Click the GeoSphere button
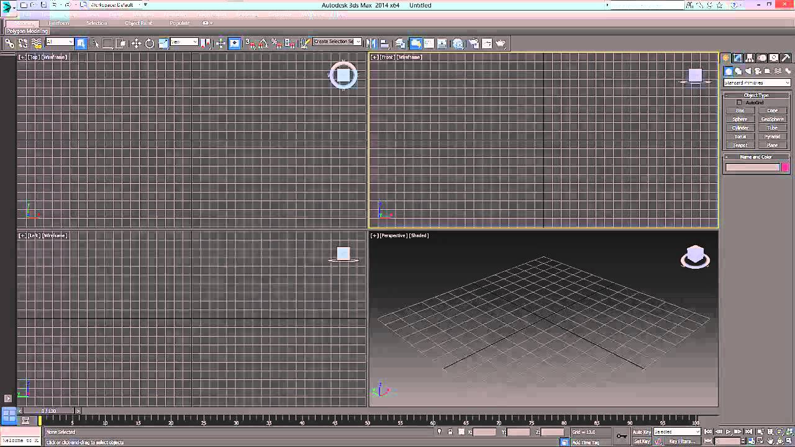This screenshot has width=795, height=447. pos(773,119)
